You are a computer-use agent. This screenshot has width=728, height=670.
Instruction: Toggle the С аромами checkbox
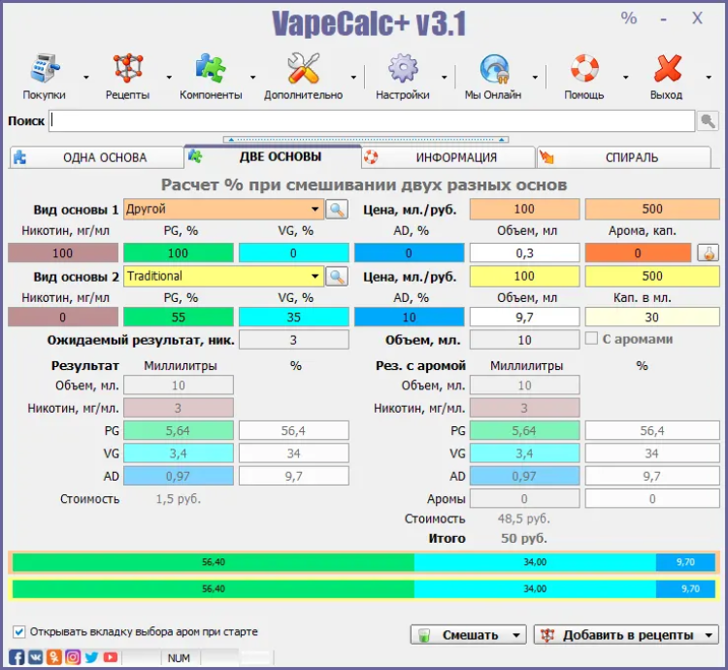592,339
